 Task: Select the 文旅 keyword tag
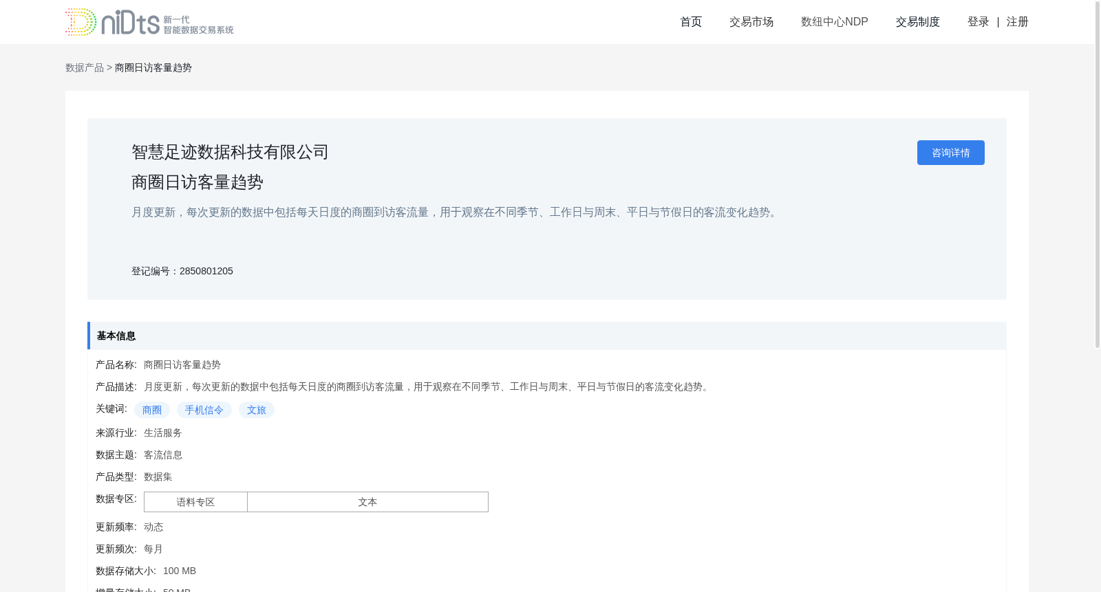click(x=257, y=410)
